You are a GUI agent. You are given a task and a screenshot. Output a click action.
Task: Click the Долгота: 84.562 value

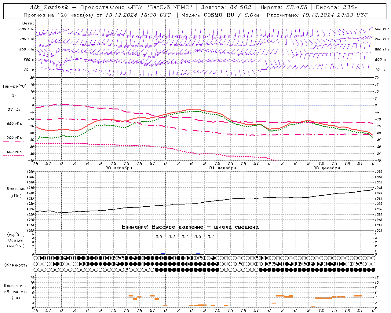tap(225, 7)
